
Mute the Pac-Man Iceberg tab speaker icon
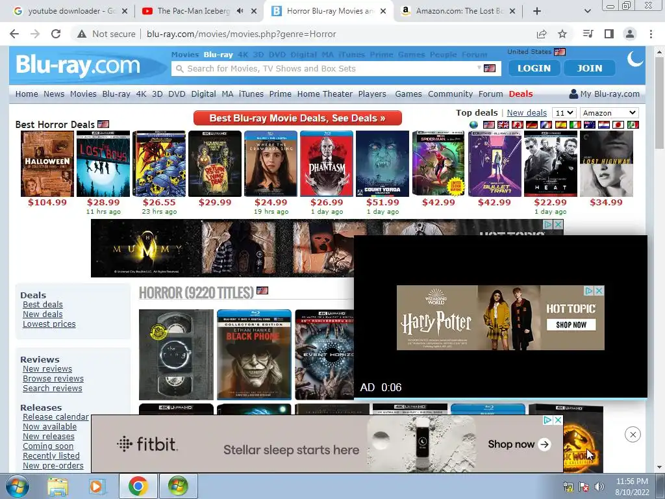point(240,11)
